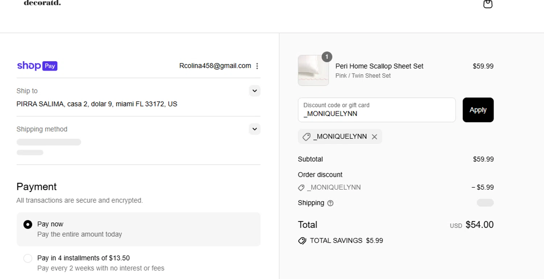Click the 'Pay the entire amount today' text
This screenshot has width=544, height=279.
(x=80, y=234)
